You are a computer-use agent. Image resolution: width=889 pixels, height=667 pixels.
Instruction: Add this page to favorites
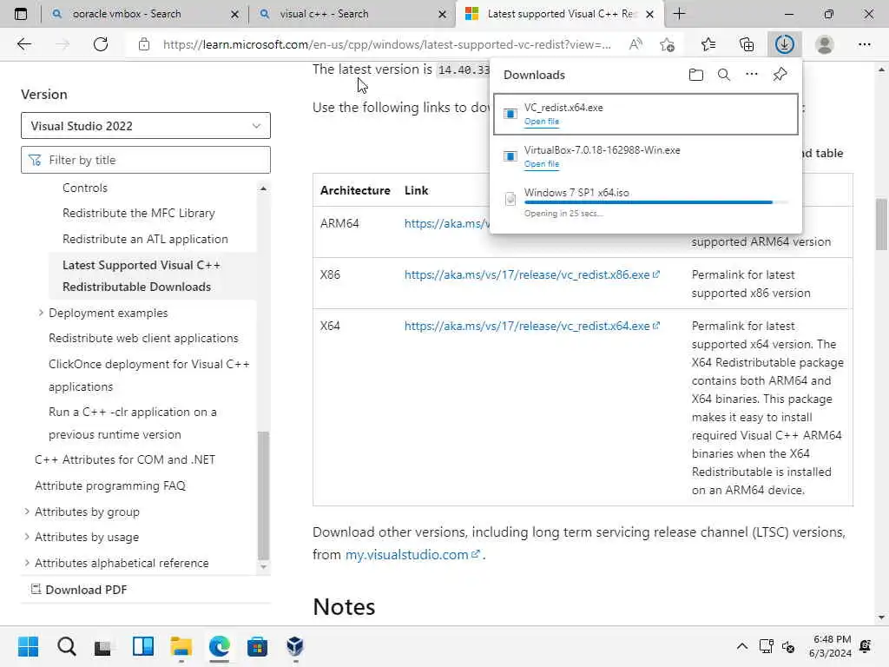pos(668,44)
